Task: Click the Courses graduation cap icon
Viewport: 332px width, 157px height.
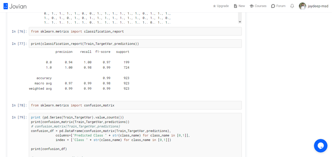Action: click(252, 6)
